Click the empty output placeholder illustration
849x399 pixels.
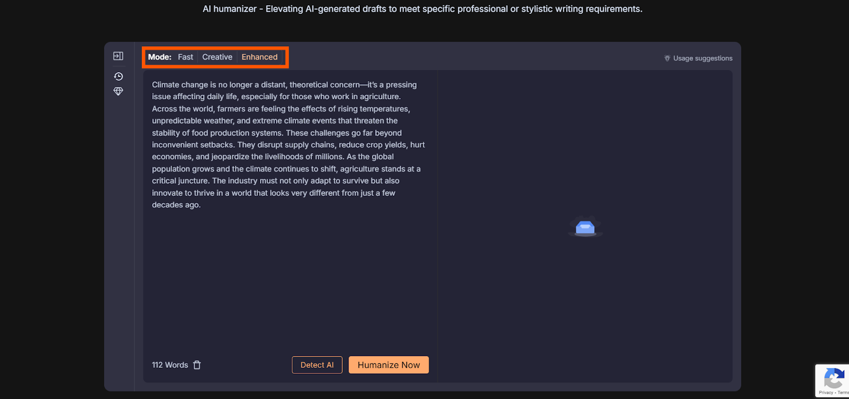pos(585,227)
